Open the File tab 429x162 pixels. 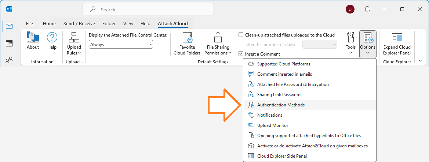click(x=30, y=24)
